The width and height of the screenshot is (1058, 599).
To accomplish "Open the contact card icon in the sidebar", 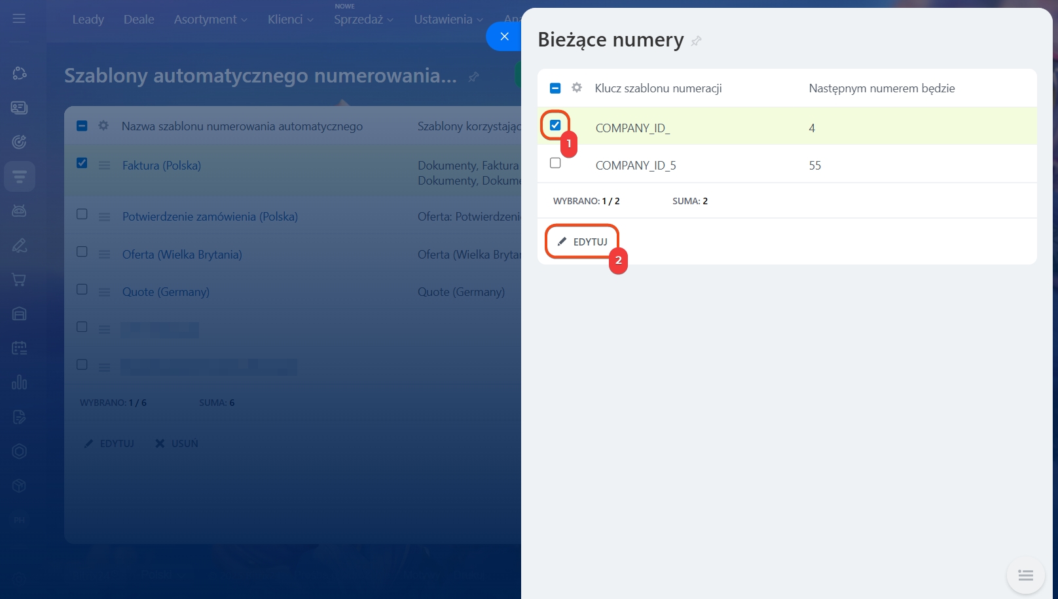I will tap(19, 107).
